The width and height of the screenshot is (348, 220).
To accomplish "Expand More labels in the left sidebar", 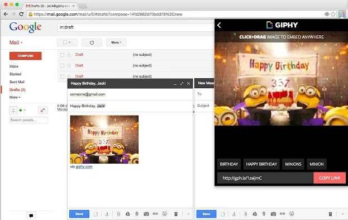I will pyautogui.click(x=15, y=97).
